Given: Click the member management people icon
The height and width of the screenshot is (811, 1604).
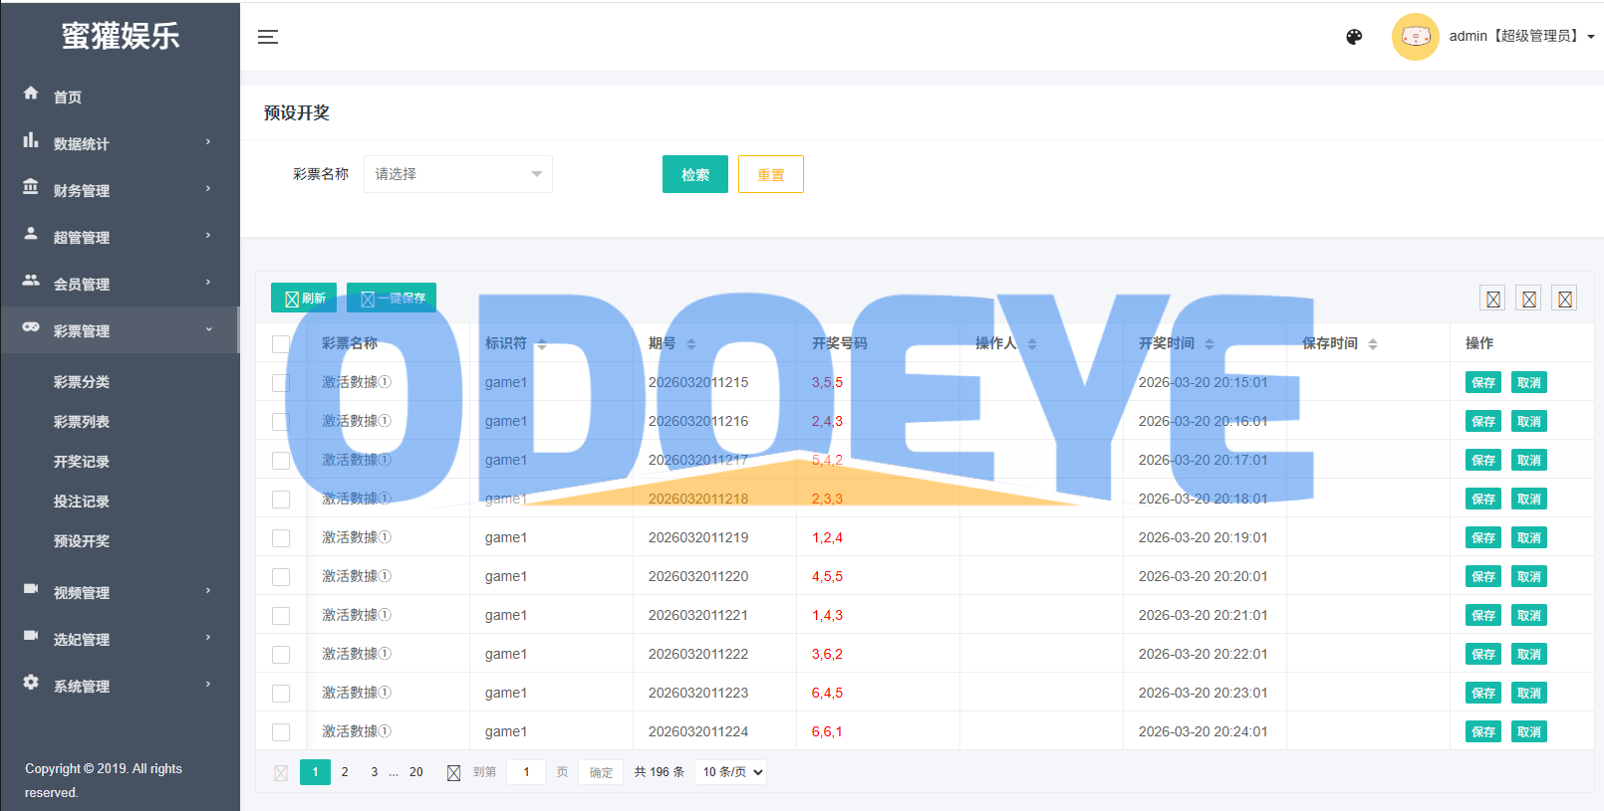Looking at the screenshot, I should point(31,281).
